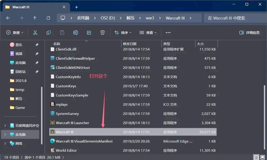Open the 新建 dropdown menu

coord(14,33)
